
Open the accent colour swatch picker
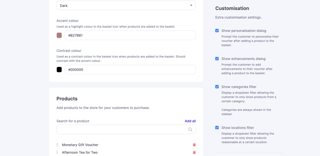pyautogui.click(x=59, y=35)
